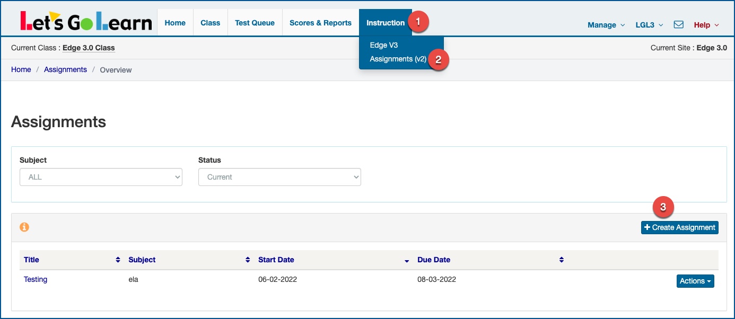Open the Testing assignment link
This screenshot has width=735, height=319.
tap(36, 279)
